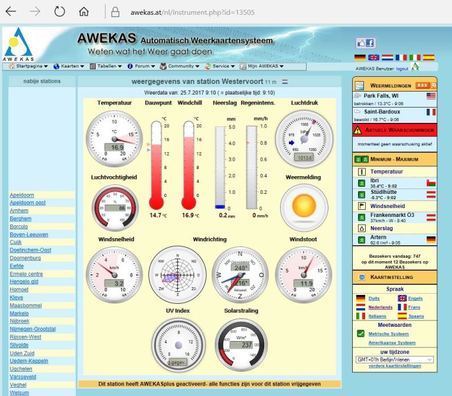This screenshot has width=452, height=396.
Task: Click the user icon beside logout
Action: (415, 67)
